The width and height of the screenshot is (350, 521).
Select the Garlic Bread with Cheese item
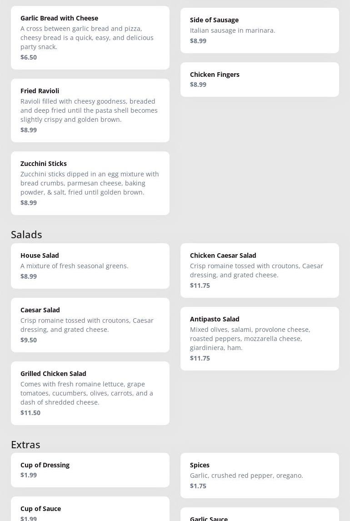90,37
